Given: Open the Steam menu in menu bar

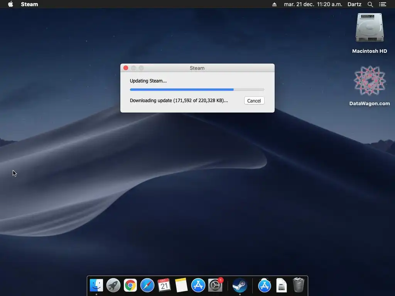Looking at the screenshot, I should [x=29, y=4].
